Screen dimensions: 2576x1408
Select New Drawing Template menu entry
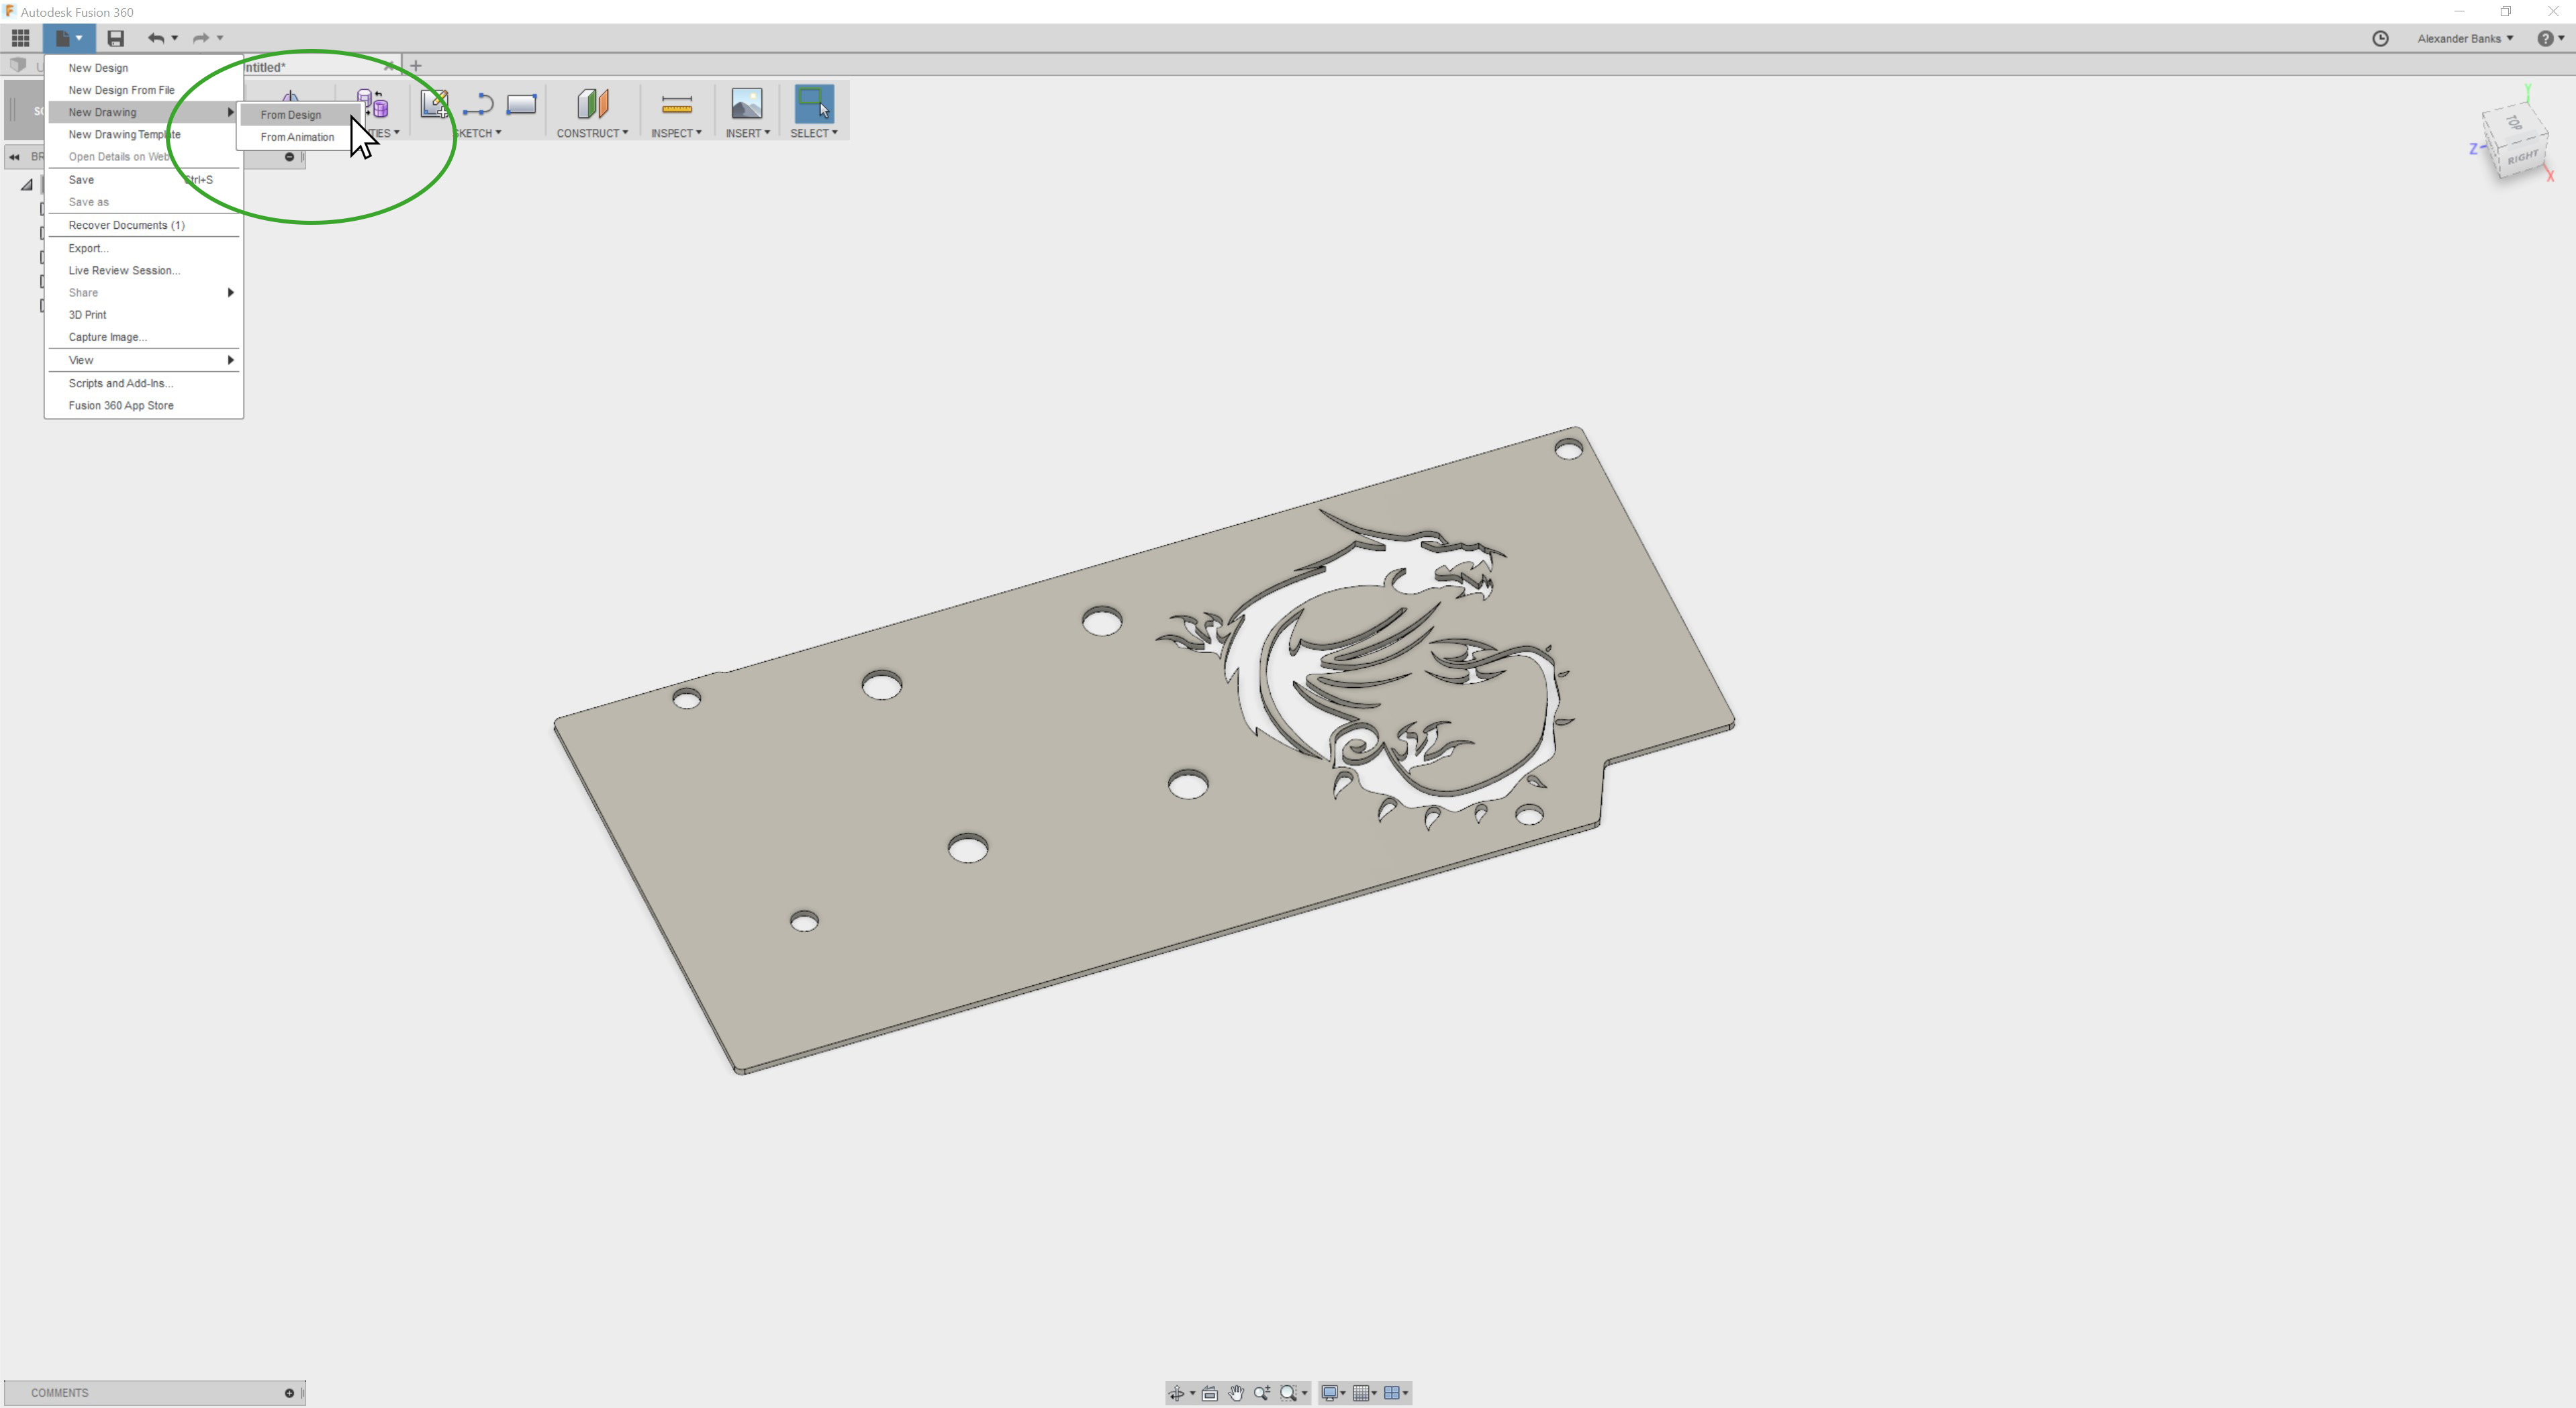(x=144, y=134)
